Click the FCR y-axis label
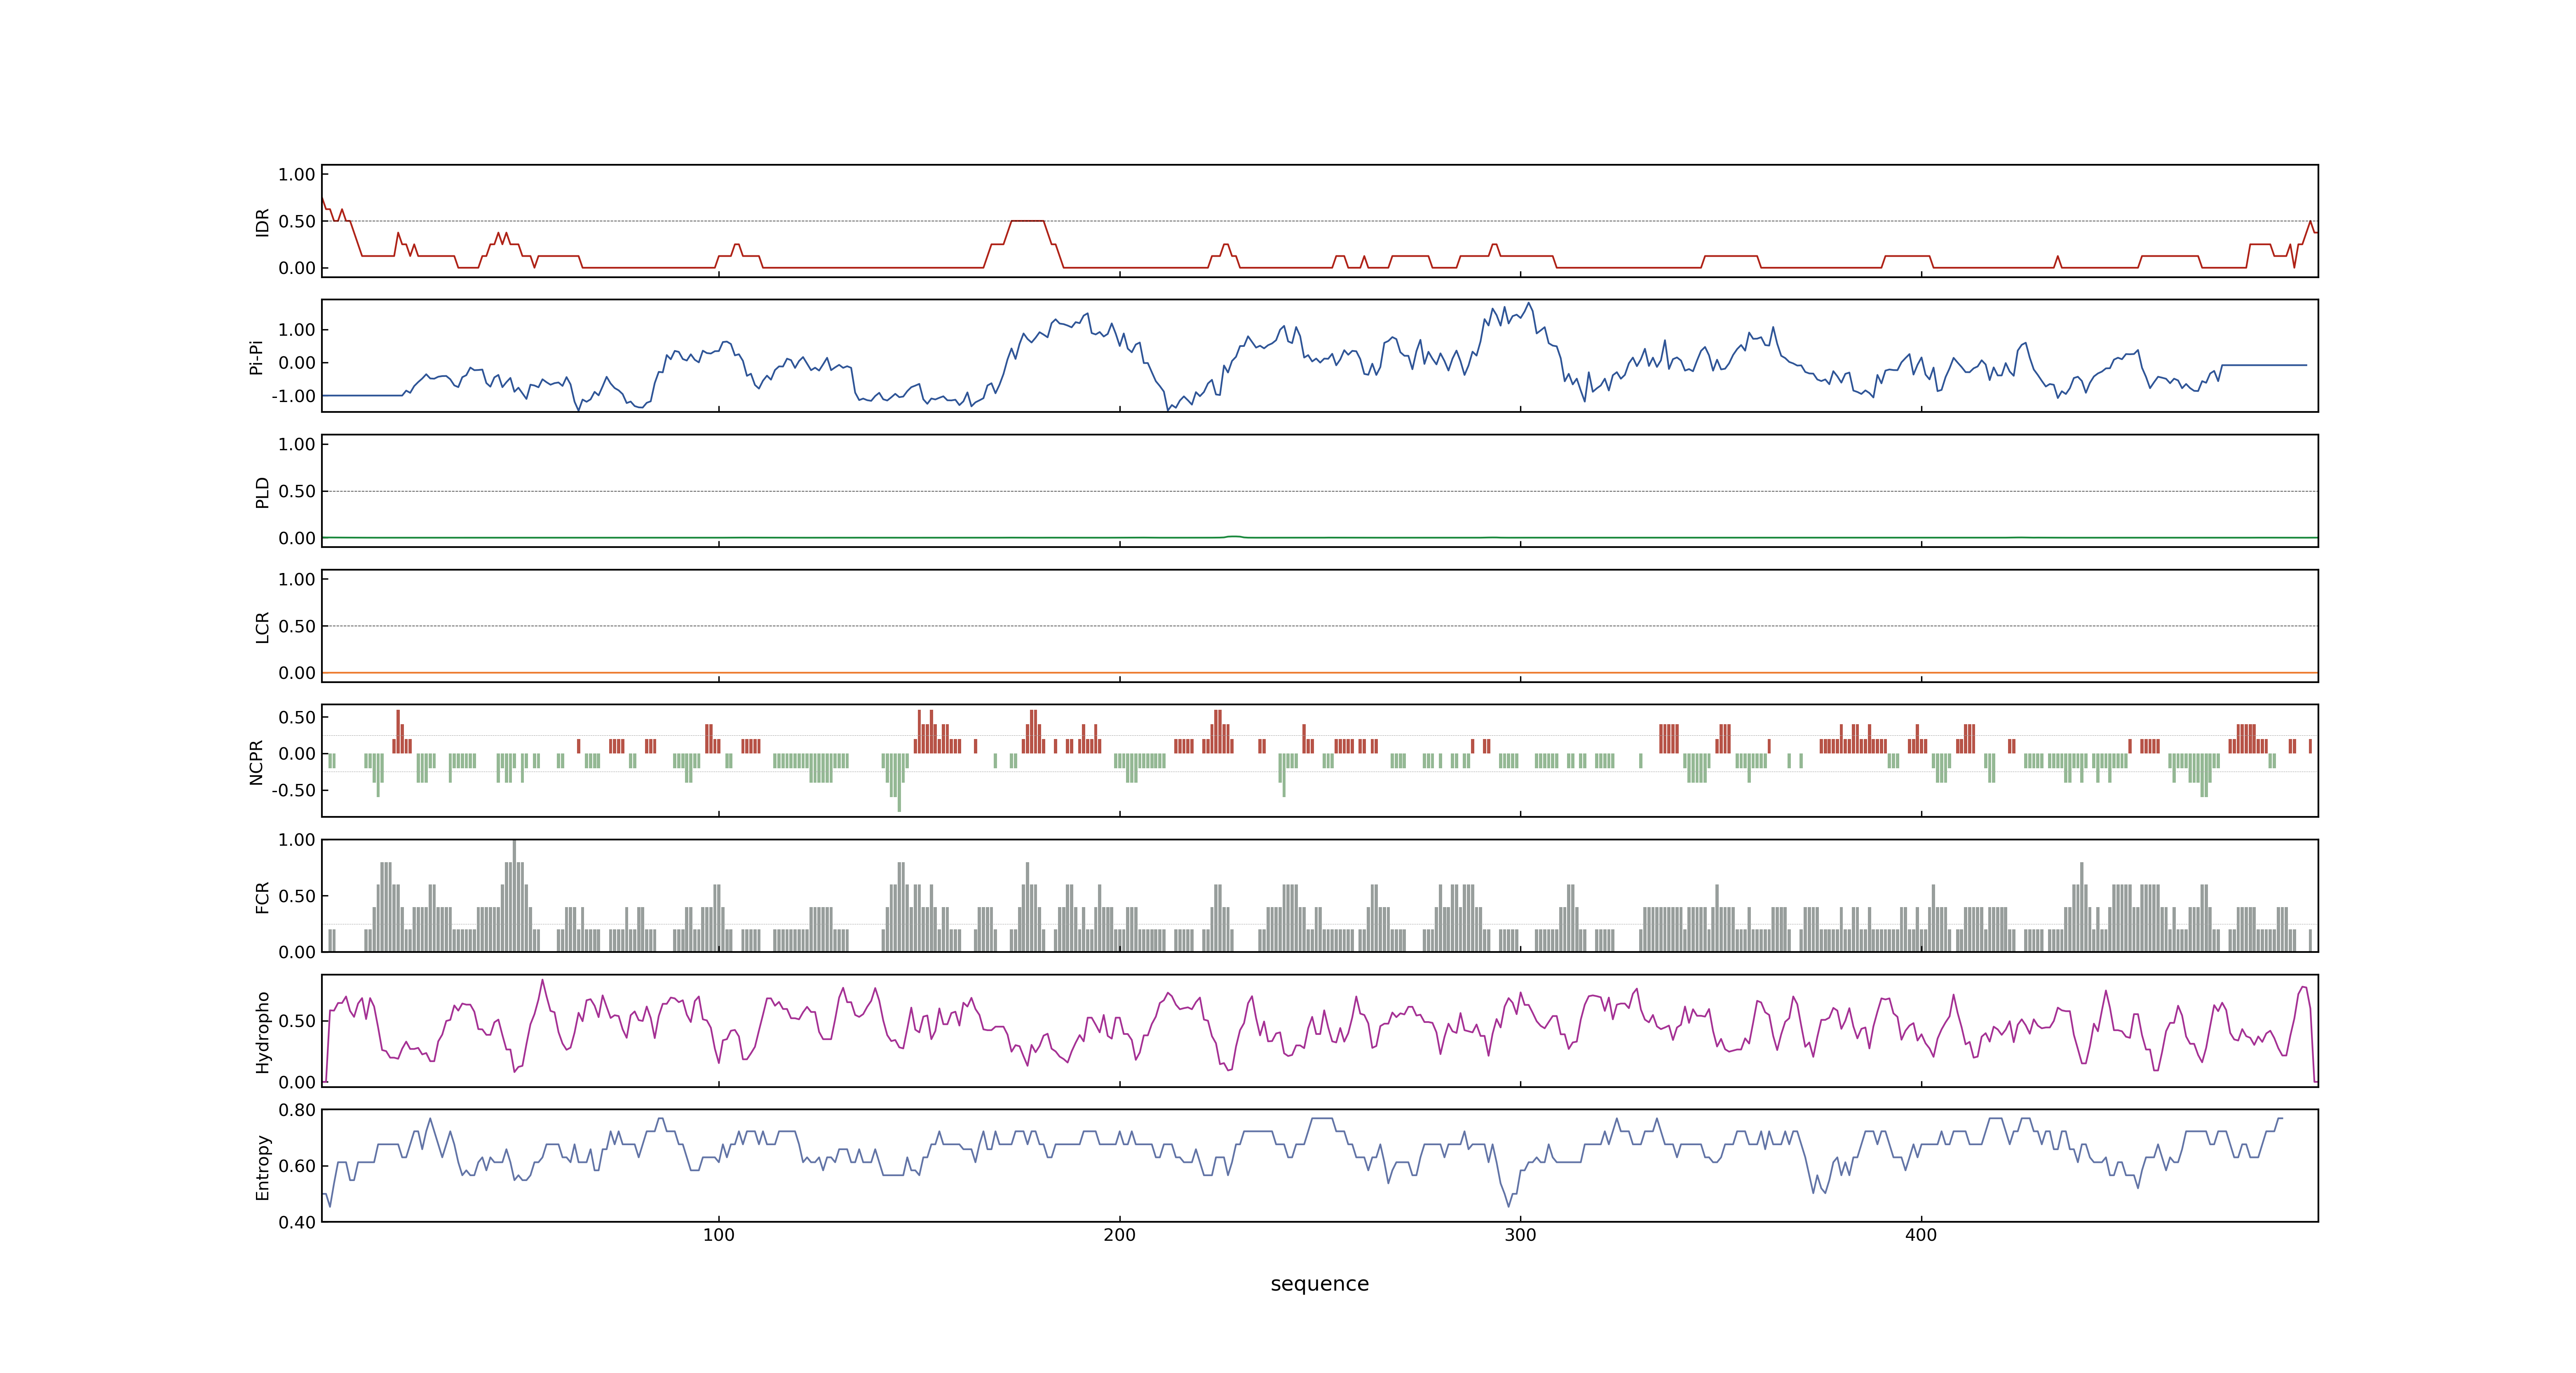Image resolution: width=2576 pixels, height=1373 pixels. 262,896
